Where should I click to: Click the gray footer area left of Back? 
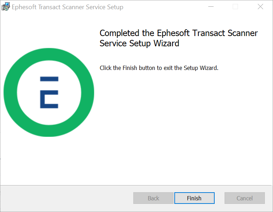(66, 198)
